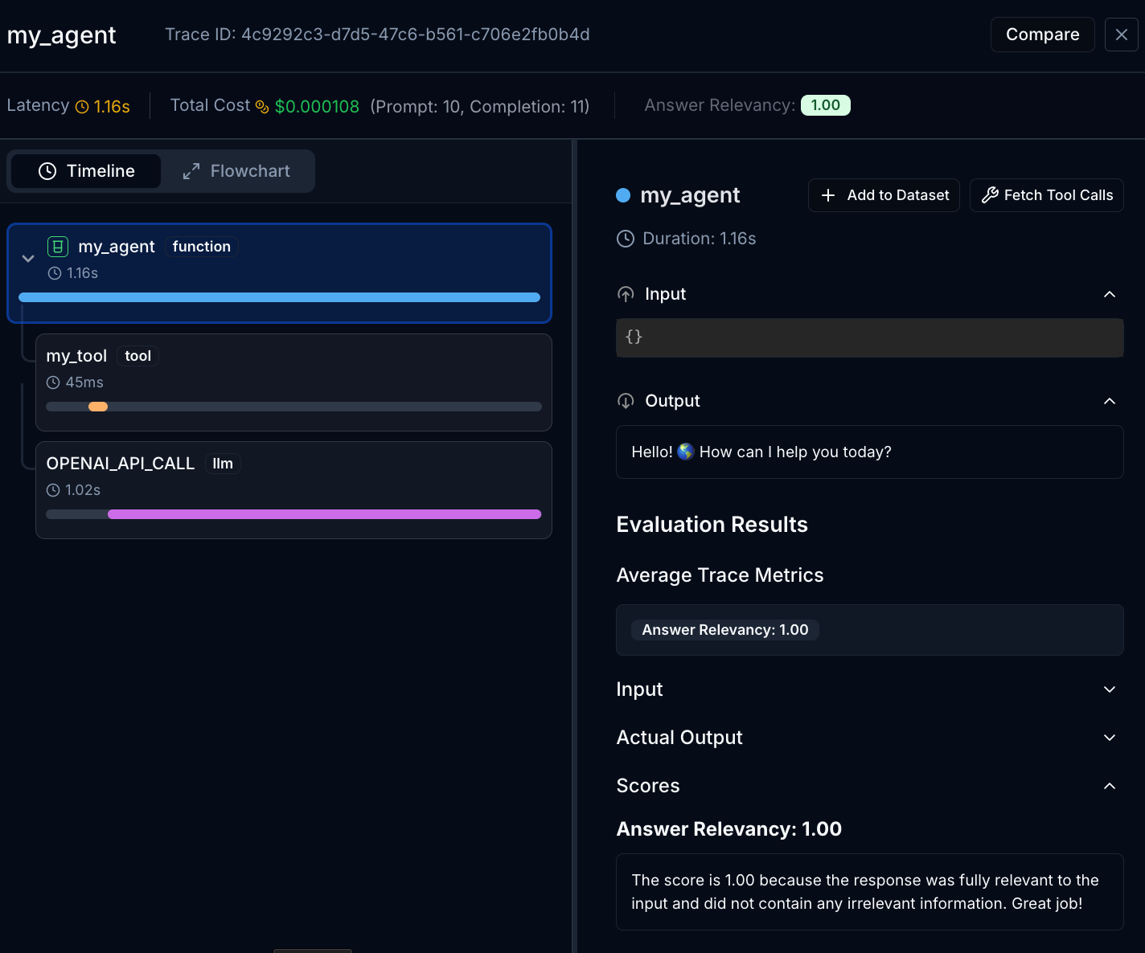Click the empty braces input field

click(870, 337)
